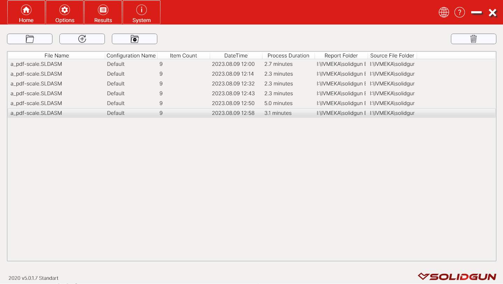Select the row dated 2023.08.09 12:43
Image resolution: width=503 pixels, height=284 pixels.
252,93
